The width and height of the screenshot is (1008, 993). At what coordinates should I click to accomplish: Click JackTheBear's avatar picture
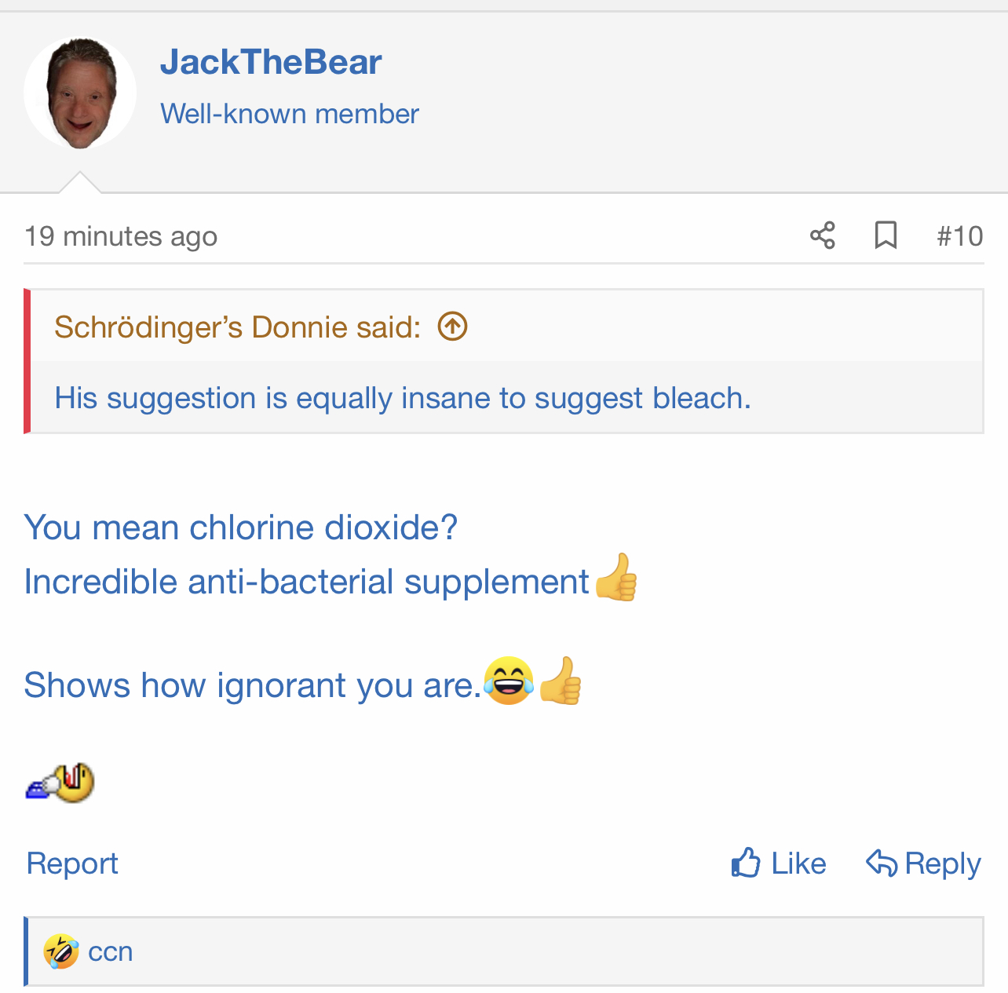pyautogui.click(x=80, y=93)
